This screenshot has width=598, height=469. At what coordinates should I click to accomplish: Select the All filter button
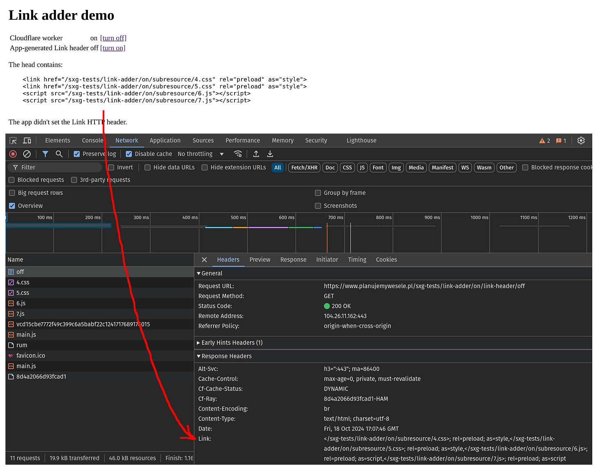(x=278, y=168)
